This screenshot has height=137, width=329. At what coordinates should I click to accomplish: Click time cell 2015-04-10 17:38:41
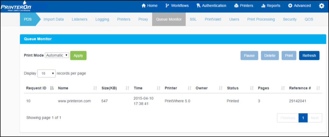tap(143, 101)
